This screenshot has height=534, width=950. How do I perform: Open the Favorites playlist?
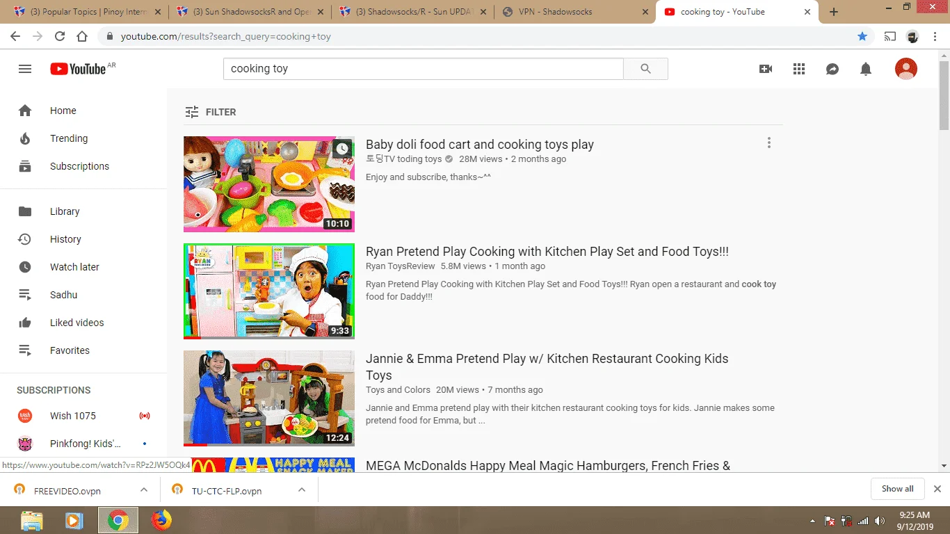[83, 350]
